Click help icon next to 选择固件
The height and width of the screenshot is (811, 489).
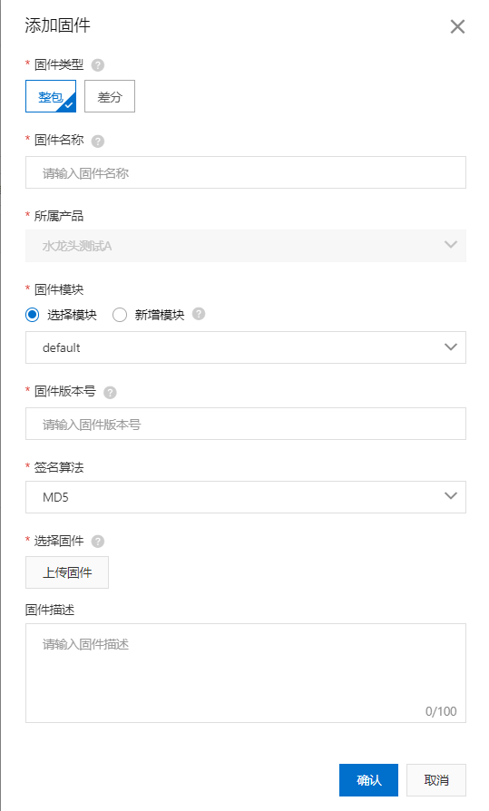point(98,542)
